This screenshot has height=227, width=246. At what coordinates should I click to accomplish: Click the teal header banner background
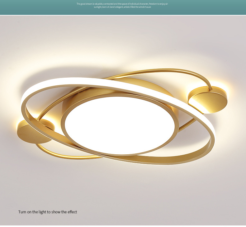point(37,7)
